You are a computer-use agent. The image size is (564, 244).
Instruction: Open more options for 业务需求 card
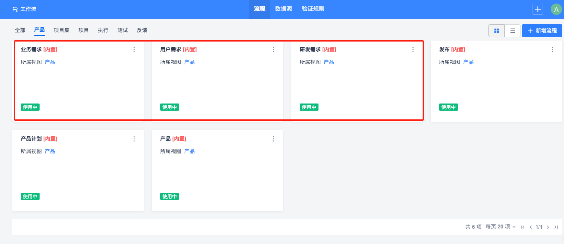pyautogui.click(x=134, y=50)
